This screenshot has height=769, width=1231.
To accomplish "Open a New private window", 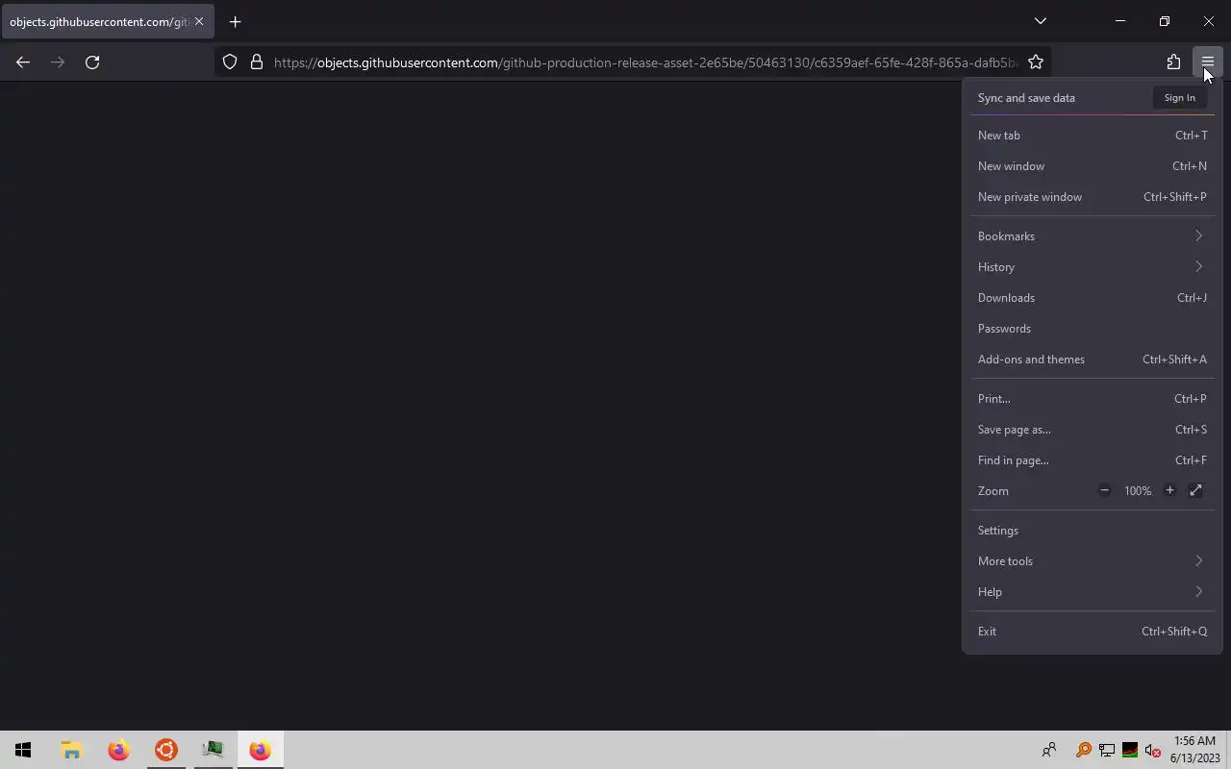I will (x=1093, y=197).
